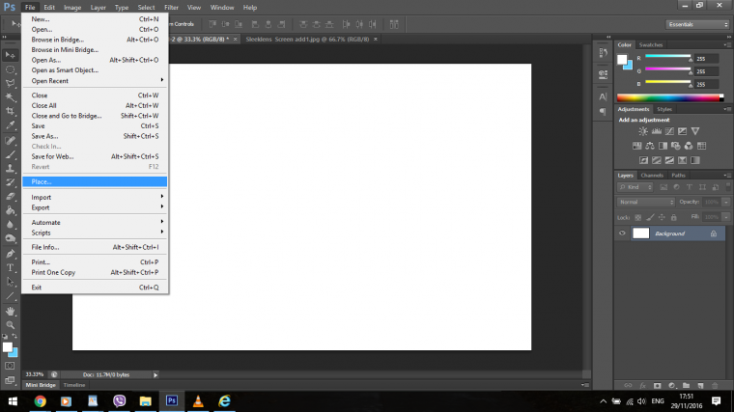This screenshot has width=734, height=412.
Task: Toggle the type layers filter
Action: 689,187
